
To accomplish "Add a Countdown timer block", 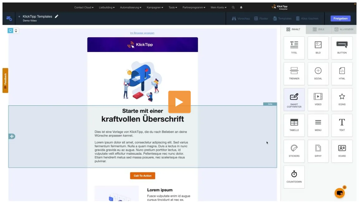I will pyautogui.click(x=294, y=177).
